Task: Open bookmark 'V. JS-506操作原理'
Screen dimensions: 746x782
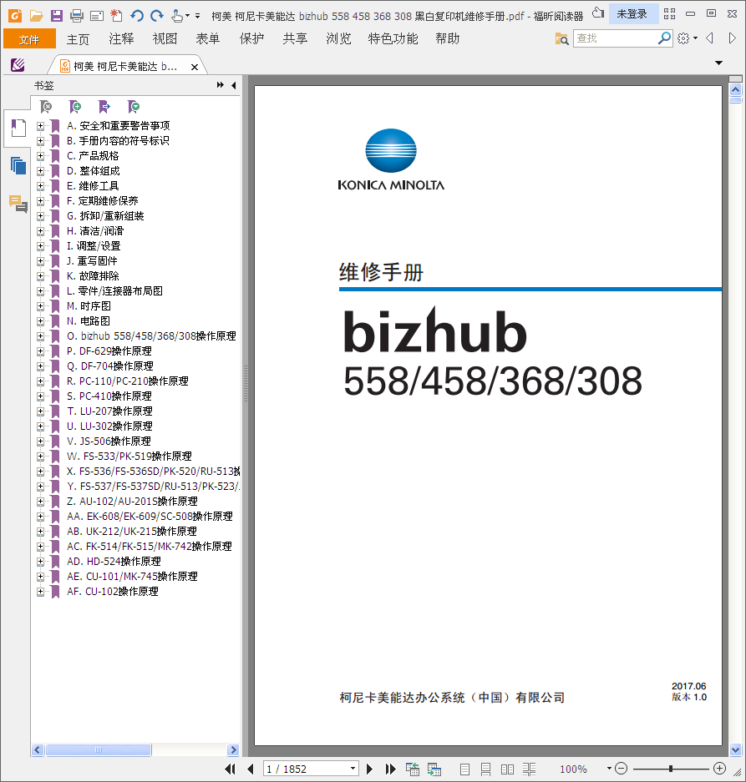Action: click(x=109, y=441)
